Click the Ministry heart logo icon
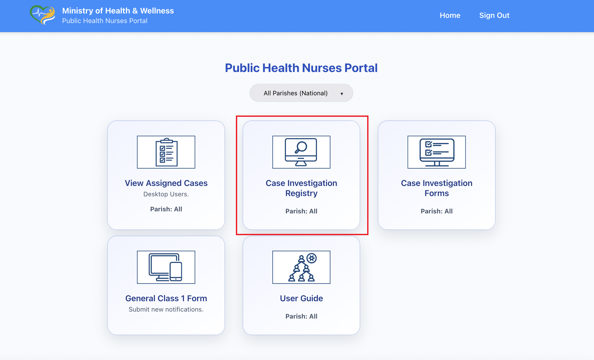This screenshot has height=360, width=594. [42, 15]
